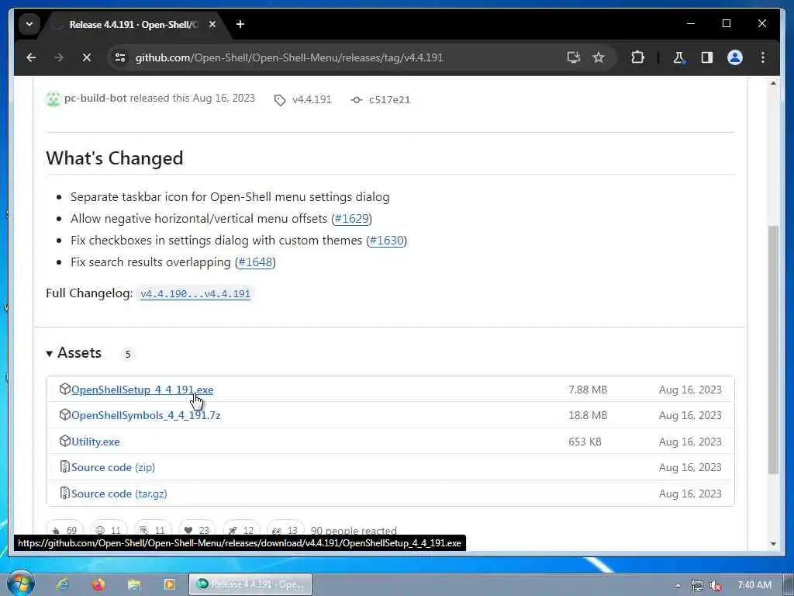Open the v4.4.190...v4.4.191 changelog link

[195, 293]
